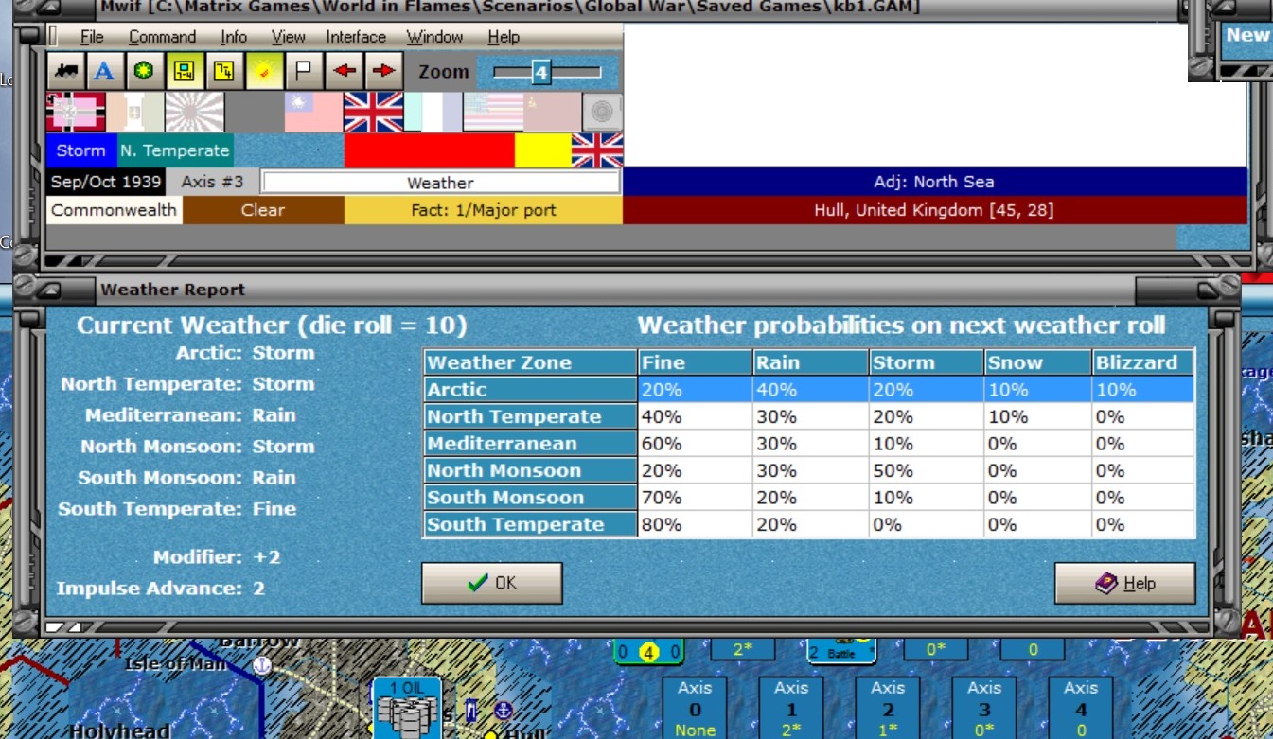Click the Rain column header
This screenshot has height=739, width=1273.
point(811,362)
